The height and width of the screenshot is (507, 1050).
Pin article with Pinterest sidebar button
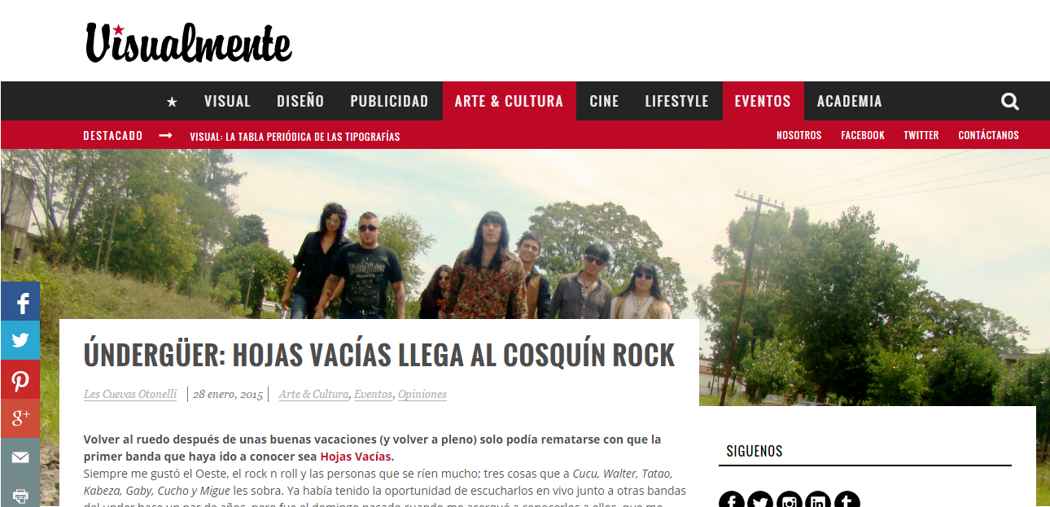(20, 379)
